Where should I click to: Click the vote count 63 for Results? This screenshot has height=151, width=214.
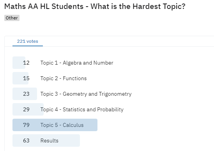tap(26, 140)
